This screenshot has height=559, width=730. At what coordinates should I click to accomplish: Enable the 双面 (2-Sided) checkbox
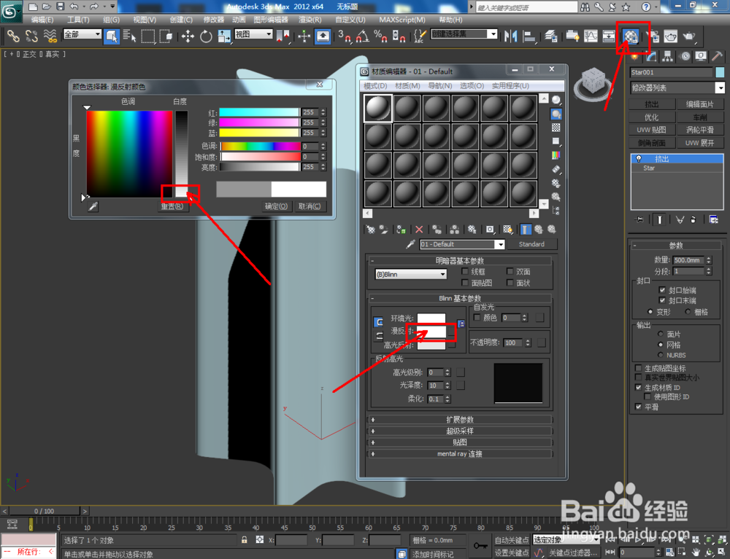click(510, 271)
